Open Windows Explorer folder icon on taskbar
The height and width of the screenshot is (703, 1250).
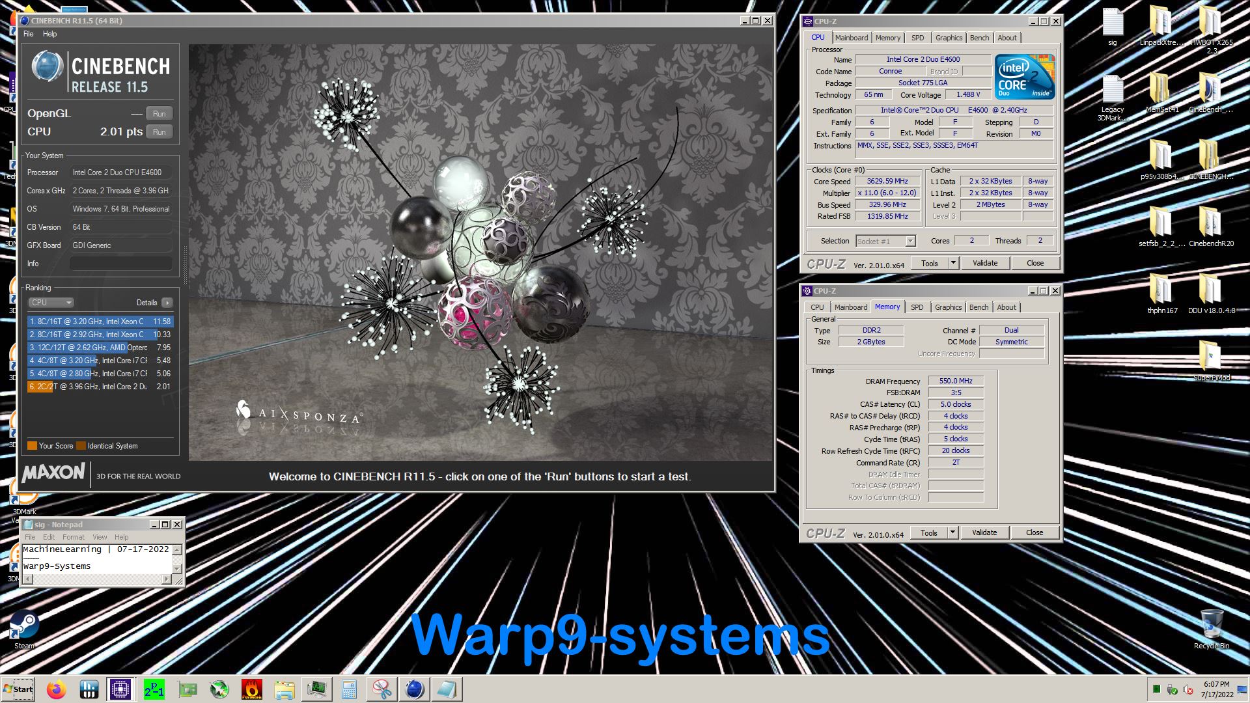click(285, 689)
